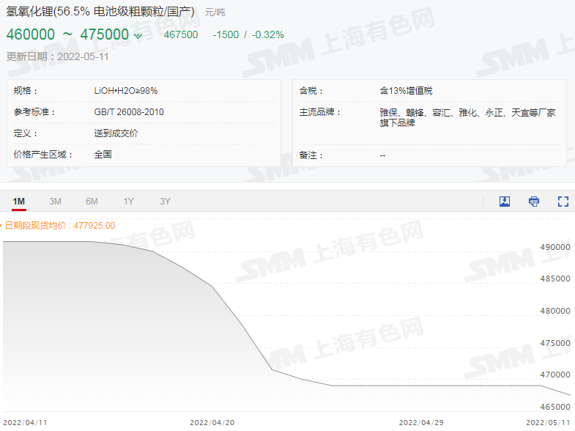Click the print chart icon
Image resolution: width=575 pixels, height=431 pixels.
pos(534,202)
